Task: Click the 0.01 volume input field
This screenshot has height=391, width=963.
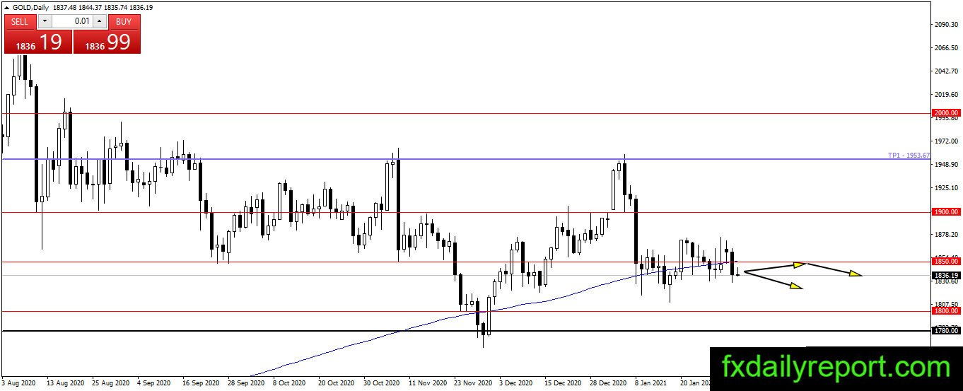Action: pos(72,21)
